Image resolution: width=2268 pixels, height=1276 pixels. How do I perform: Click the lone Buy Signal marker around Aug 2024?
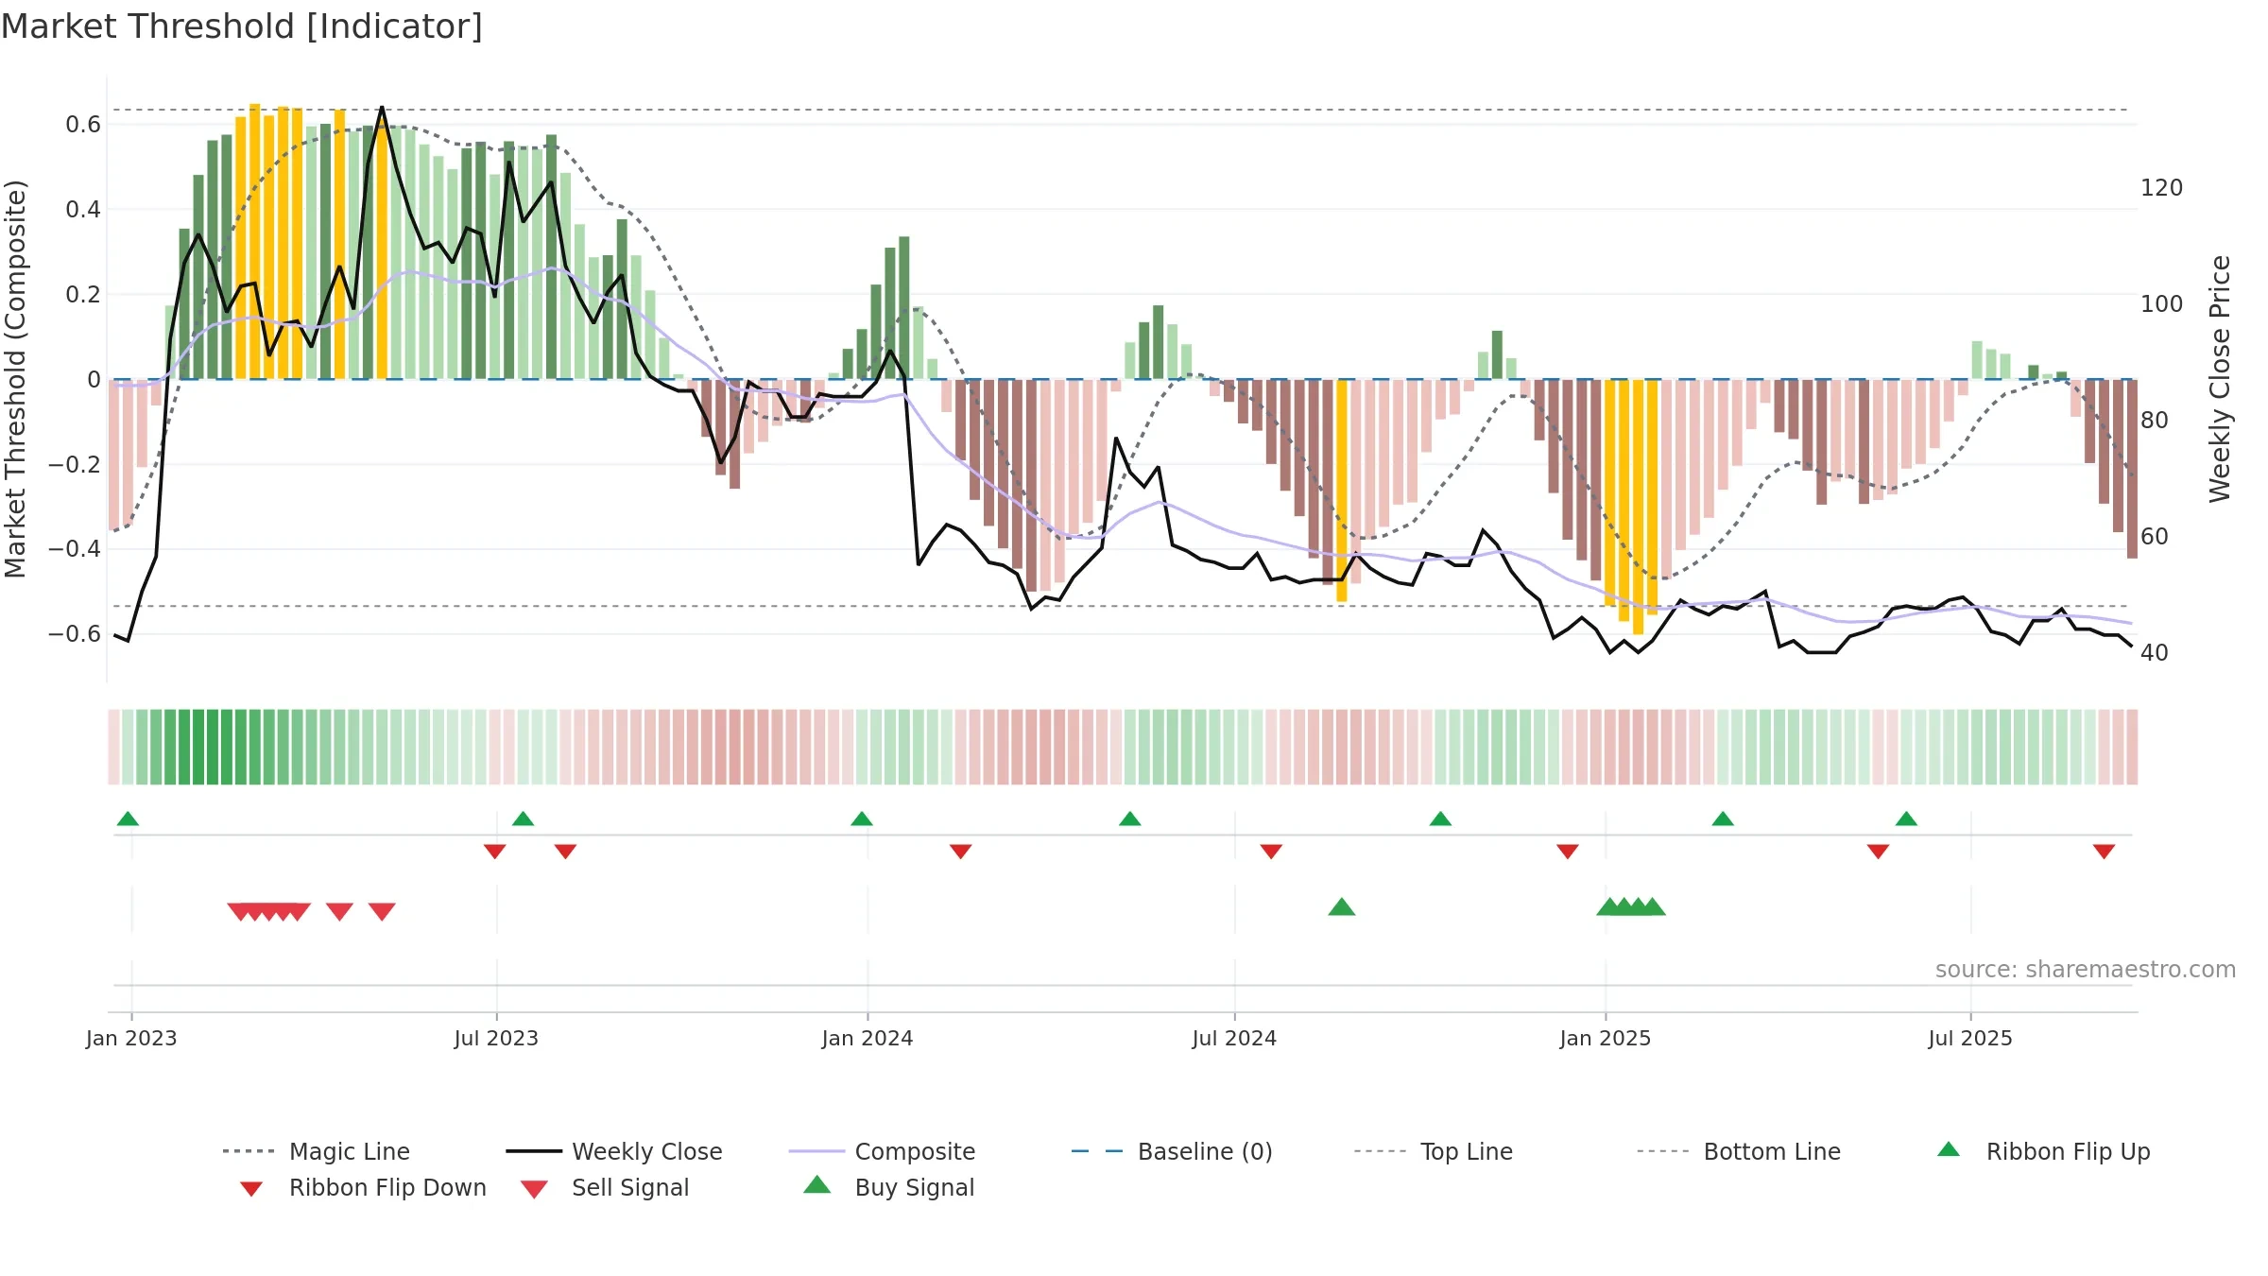click(1342, 907)
